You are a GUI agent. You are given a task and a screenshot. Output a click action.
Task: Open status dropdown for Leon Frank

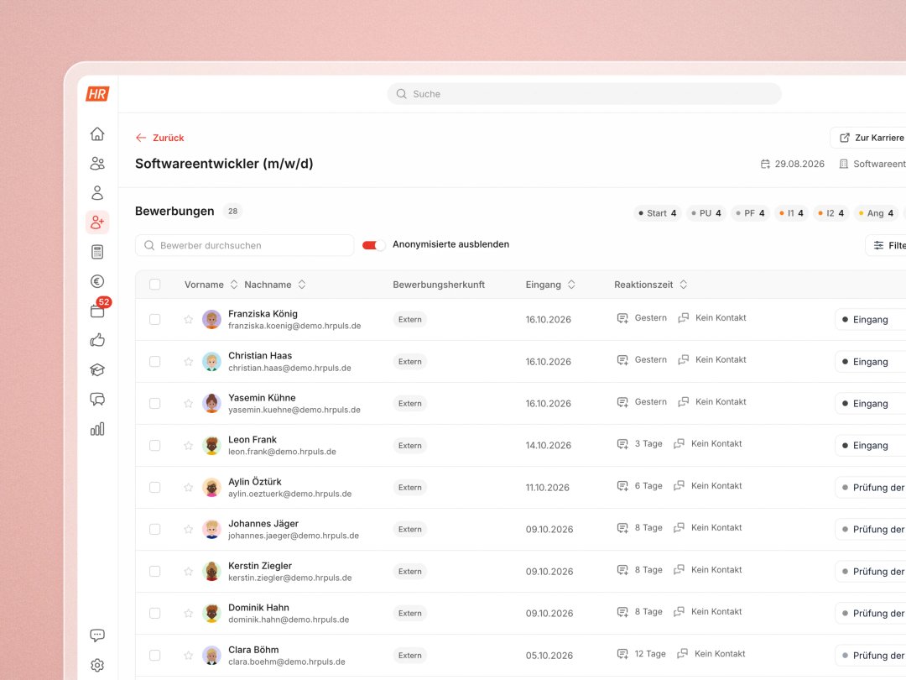click(x=870, y=445)
